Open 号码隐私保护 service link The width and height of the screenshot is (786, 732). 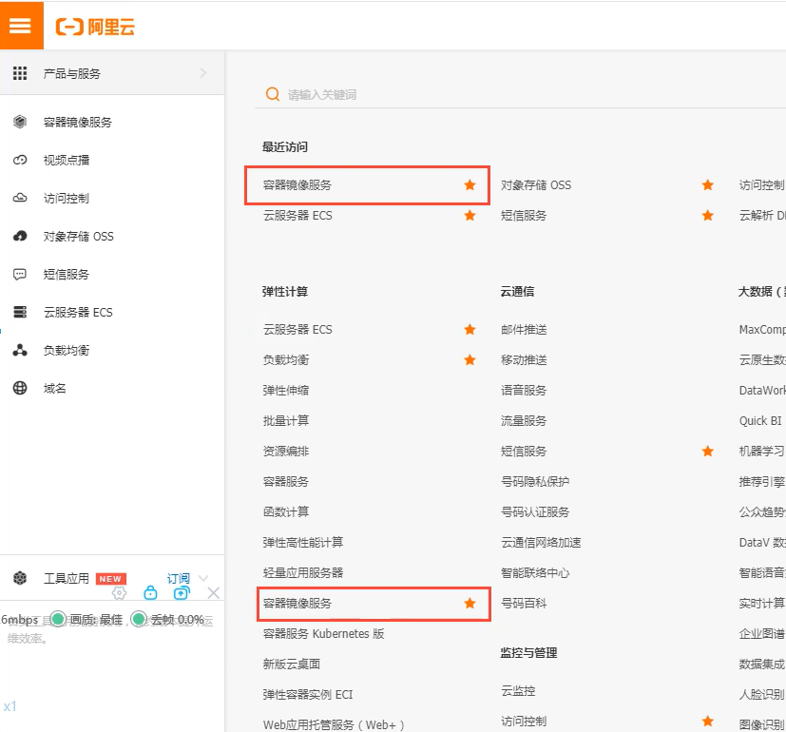point(535,482)
